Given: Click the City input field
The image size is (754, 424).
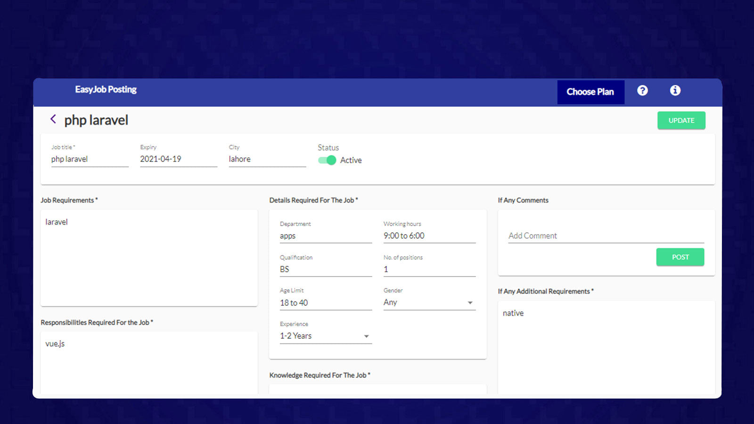Looking at the screenshot, I should [x=267, y=159].
